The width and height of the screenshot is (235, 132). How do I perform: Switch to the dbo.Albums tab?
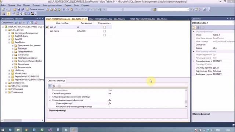pos(107,19)
